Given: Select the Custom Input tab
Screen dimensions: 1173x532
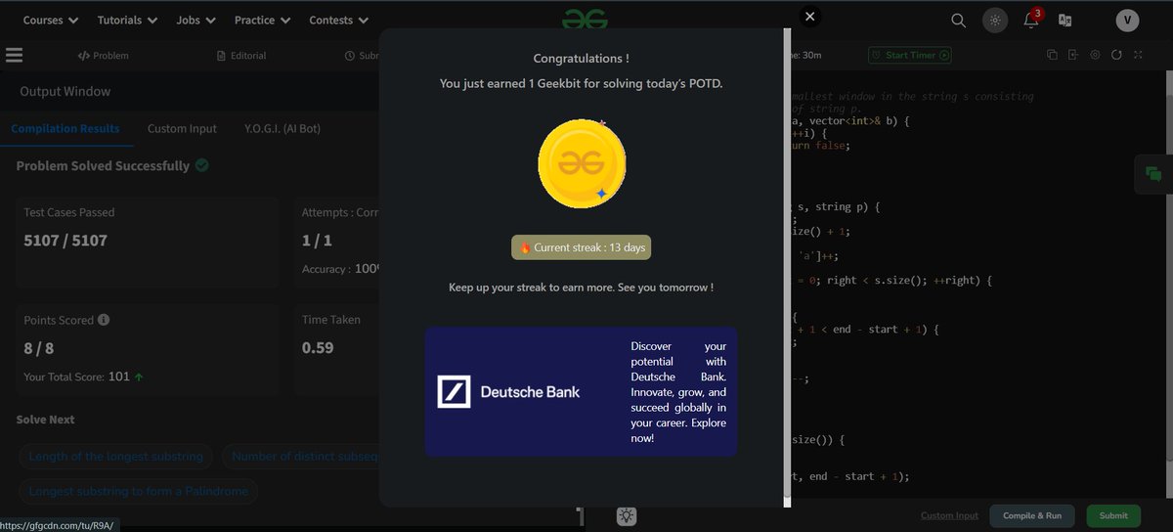Looking at the screenshot, I should point(182,128).
